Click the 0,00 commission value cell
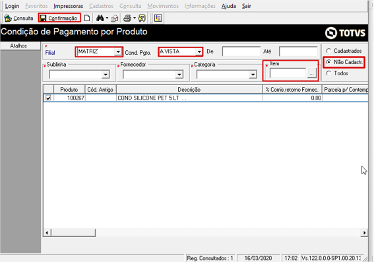Viewport: 374px width, 262px height. 292,98
